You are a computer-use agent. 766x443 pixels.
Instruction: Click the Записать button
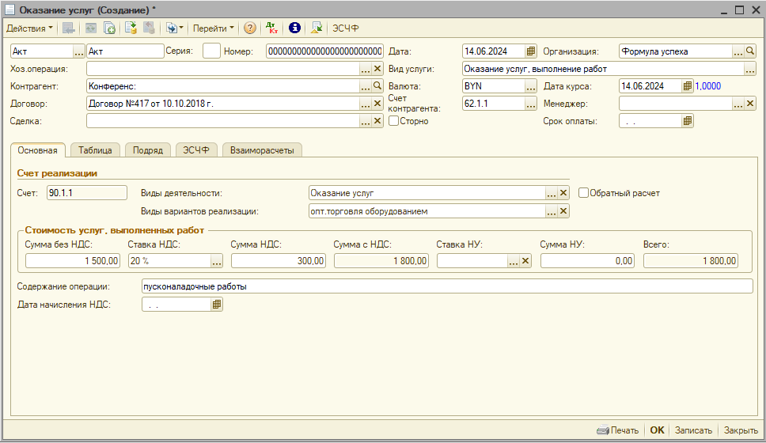[x=693, y=430]
